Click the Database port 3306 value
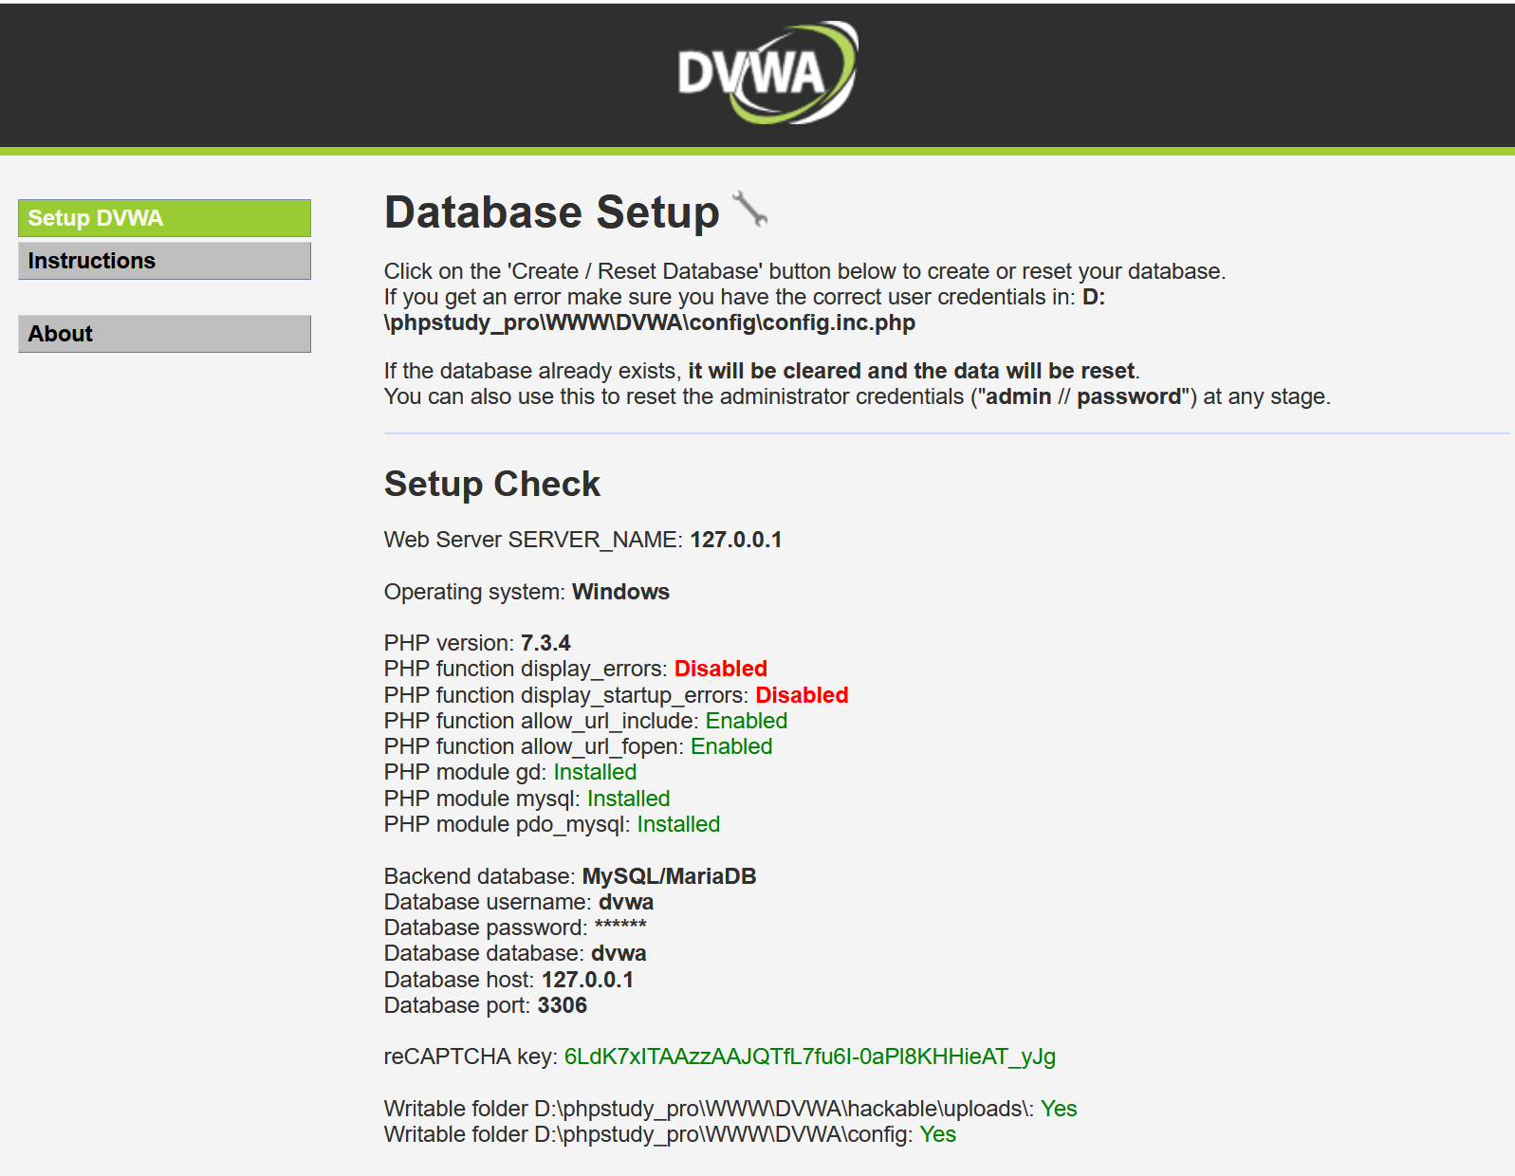This screenshot has width=1515, height=1176. [563, 1005]
